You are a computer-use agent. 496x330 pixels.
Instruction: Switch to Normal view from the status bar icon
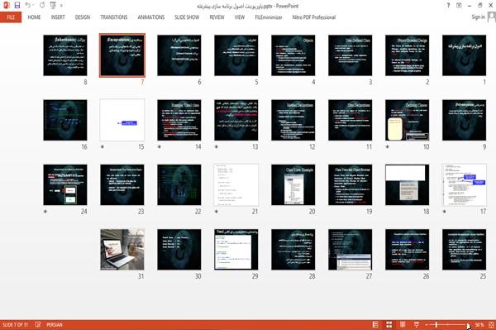tap(375, 324)
